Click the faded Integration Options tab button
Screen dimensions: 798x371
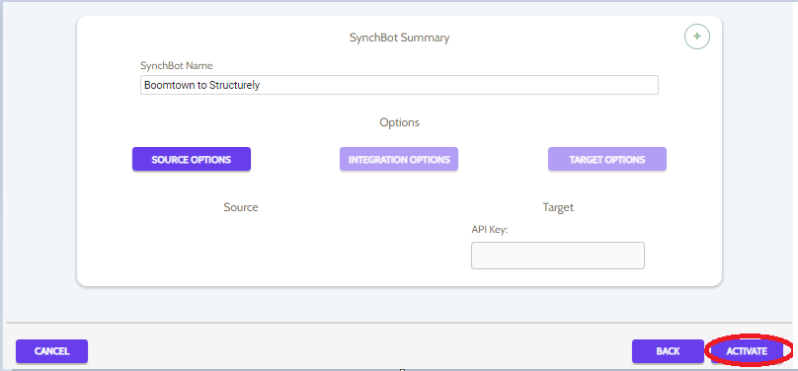coord(399,160)
